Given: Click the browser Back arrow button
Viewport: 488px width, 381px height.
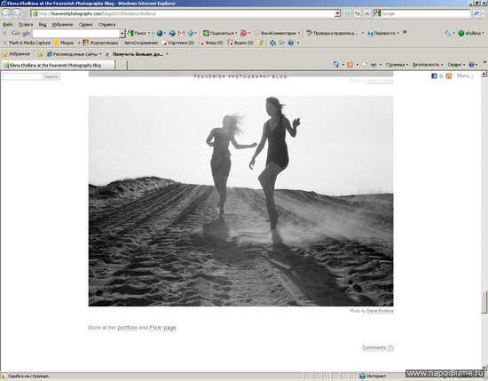Looking at the screenshot, I should click(x=5, y=13).
